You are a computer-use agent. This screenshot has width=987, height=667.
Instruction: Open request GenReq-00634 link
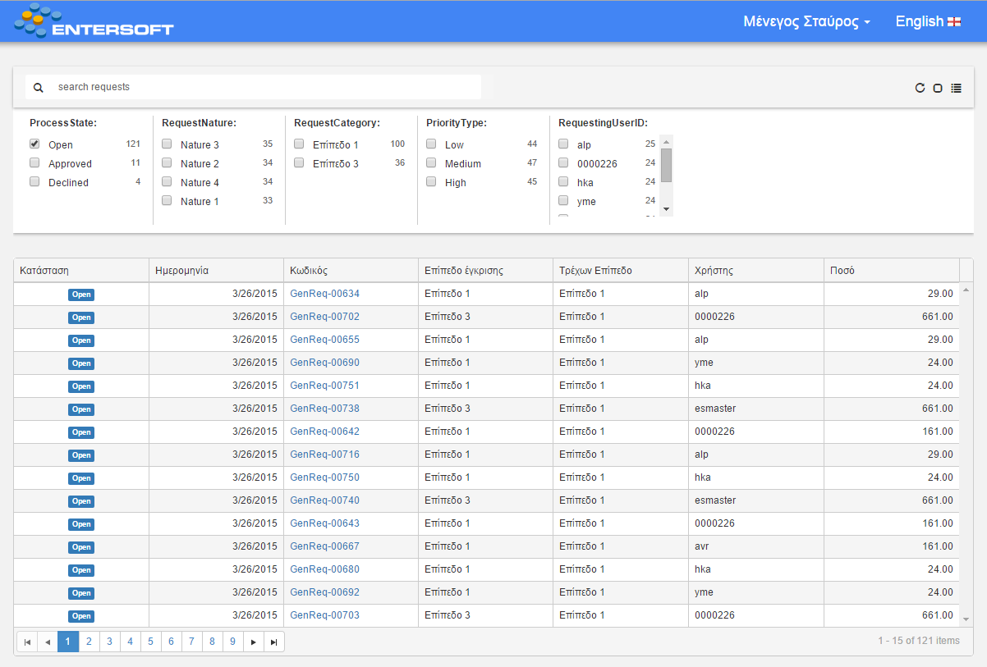[x=324, y=294]
